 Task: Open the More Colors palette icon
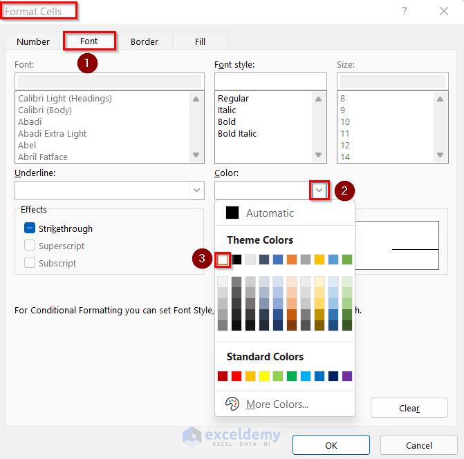[232, 404]
